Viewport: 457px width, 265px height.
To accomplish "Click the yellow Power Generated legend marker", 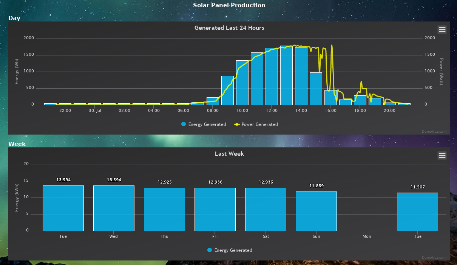I will (237, 124).
